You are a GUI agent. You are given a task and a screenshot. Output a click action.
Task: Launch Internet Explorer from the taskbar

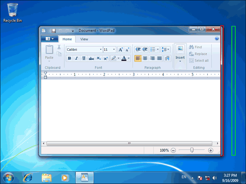[28, 178]
